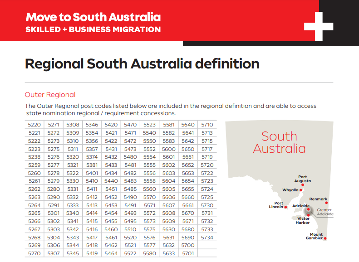359x262 pixels.
Task: Select postcode cell 5633
Action: [169, 253]
